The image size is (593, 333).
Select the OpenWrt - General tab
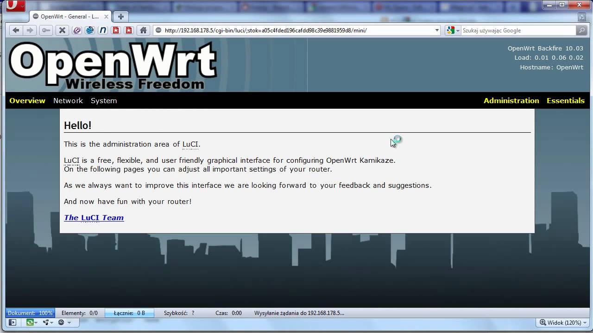[71, 17]
